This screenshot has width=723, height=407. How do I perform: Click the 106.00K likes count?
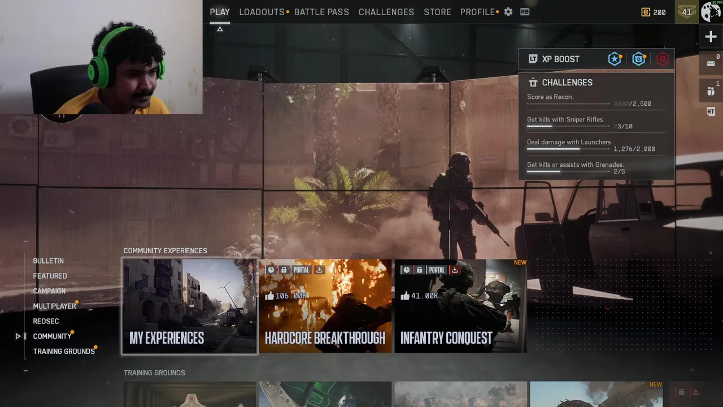point(291,296)
